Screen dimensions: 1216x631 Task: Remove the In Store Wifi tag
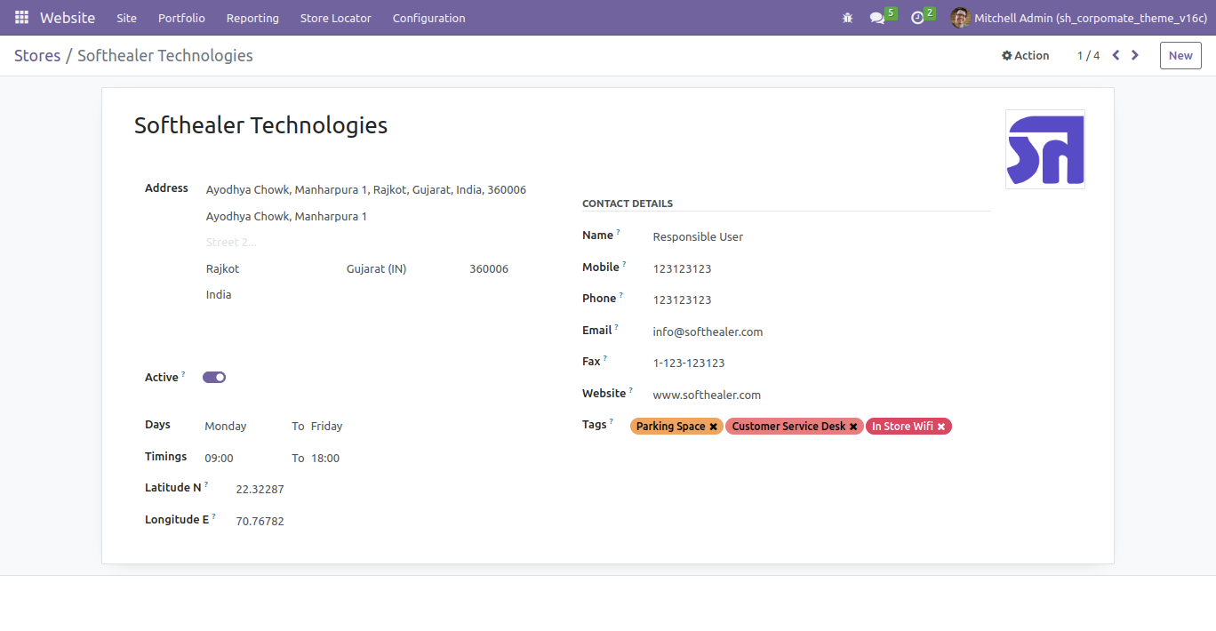point(941,427)
